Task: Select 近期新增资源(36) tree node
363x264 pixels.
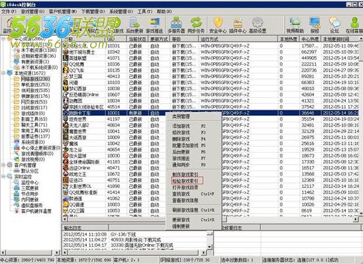Action: point(38,56)
